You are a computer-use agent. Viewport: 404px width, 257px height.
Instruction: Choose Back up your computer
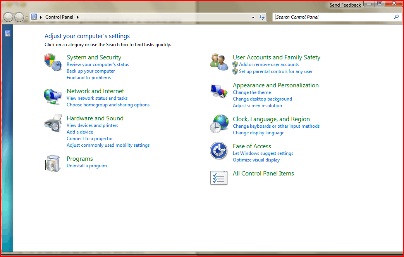point(90,71)
